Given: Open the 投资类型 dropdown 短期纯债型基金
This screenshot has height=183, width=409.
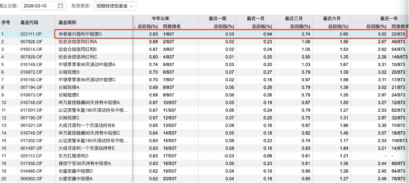Looking at the screenshot, I should tap(115, 5).
